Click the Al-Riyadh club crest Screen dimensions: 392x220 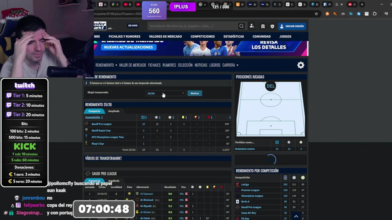click(x=137, y=206)
